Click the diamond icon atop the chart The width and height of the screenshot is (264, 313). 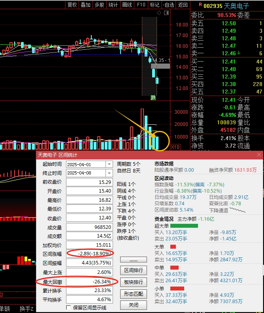(159, 13)
